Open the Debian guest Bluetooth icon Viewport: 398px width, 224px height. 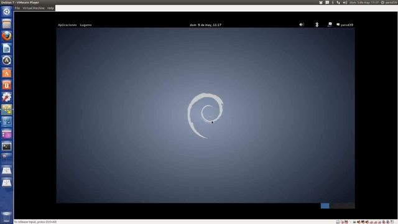click(x=317, y=25)
